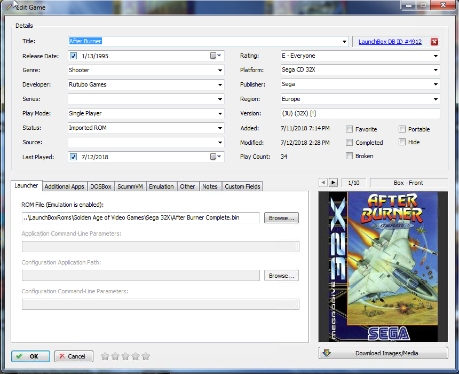
Task: Click the Application Command-Line Parameters field
Action: [x=161, y=246]
